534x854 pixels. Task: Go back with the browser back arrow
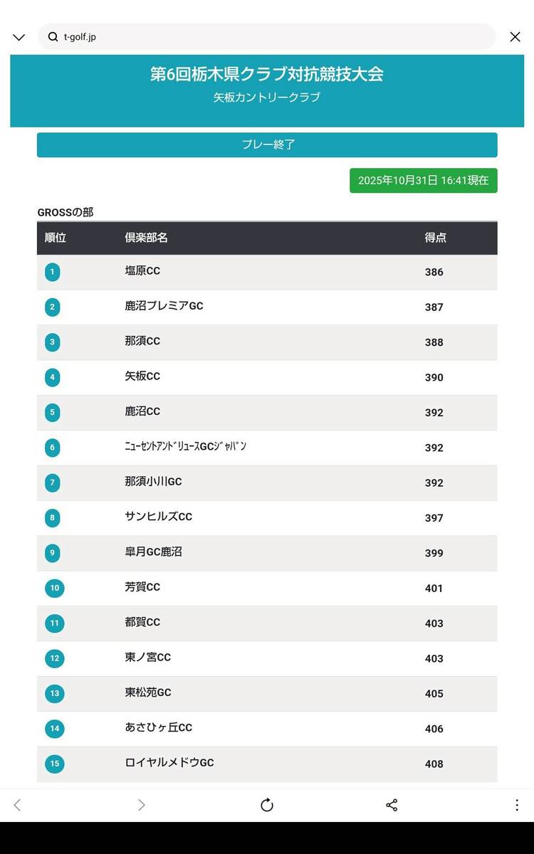coord(18,805)
